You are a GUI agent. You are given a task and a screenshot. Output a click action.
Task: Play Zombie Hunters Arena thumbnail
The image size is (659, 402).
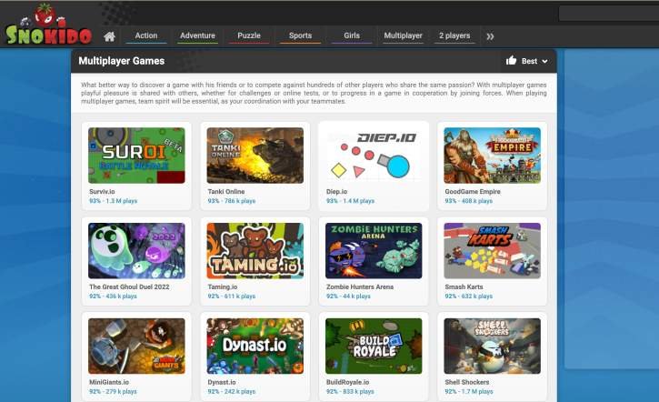(x=374, y=250)
